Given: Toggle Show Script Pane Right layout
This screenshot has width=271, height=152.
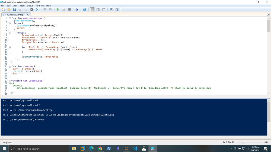Looking at the screenshot, I should point(98,9).
